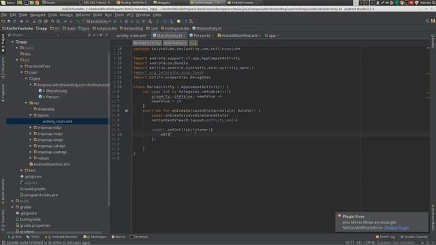
Task: Click the Copy toolbar icon
Action: click(x=40, y=21)
